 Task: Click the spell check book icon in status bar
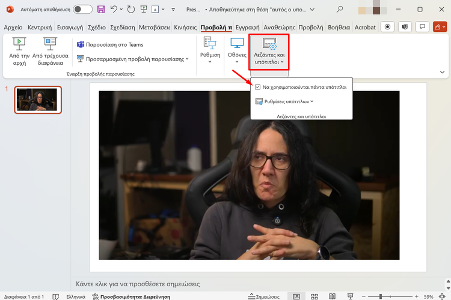[55, 296]
